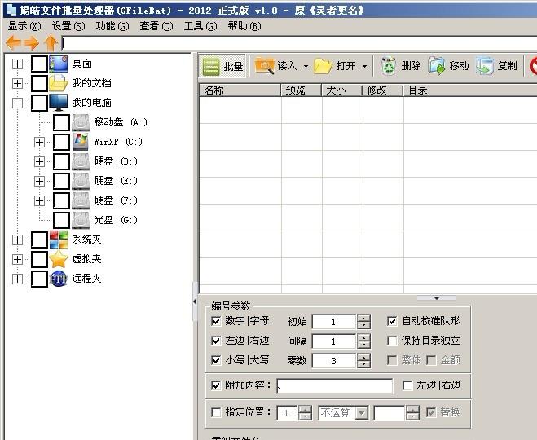Click the 大小 column header
Screen dimensions: 537x440
coord(341,90)
